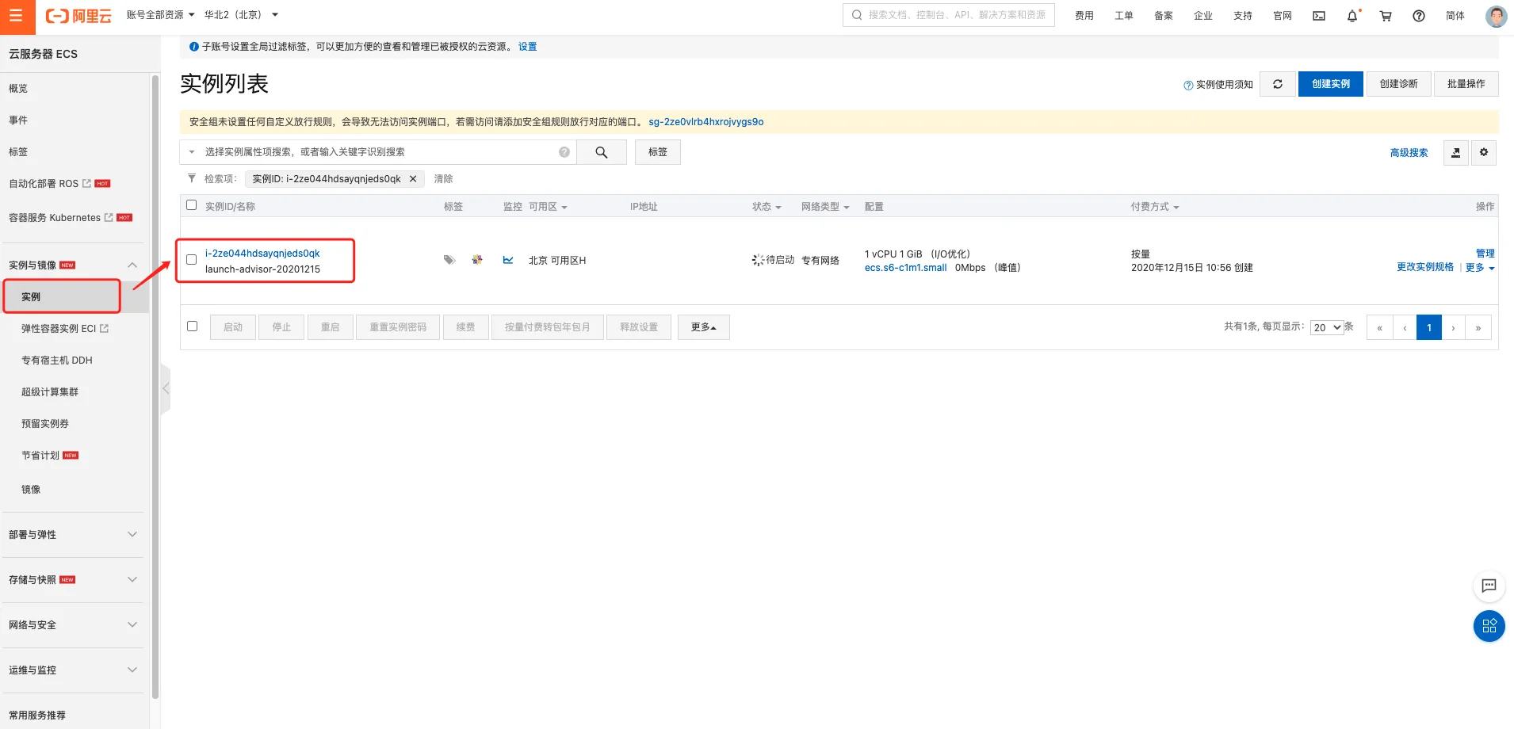Toggle the select-all checkbox in table header
Image resolution: width=1514 pixels, height=729 pixels.
point(191,205)
